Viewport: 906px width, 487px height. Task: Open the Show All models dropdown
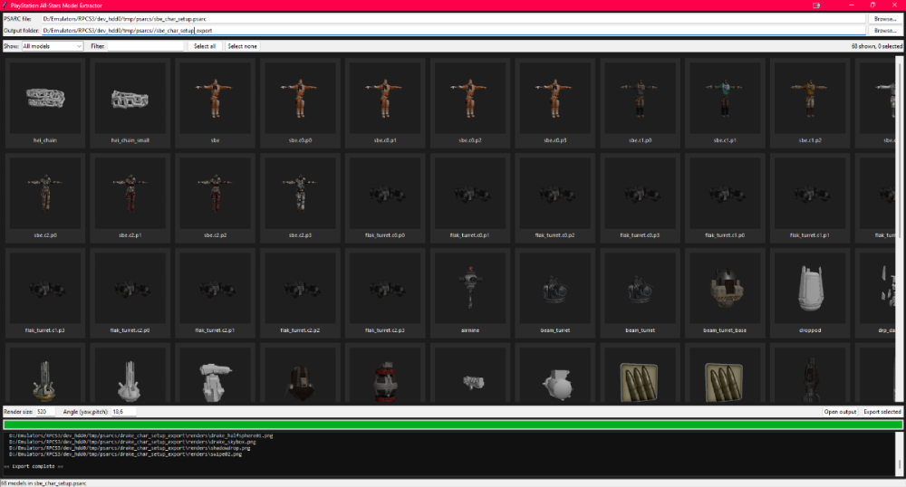(x=53, y=46)
